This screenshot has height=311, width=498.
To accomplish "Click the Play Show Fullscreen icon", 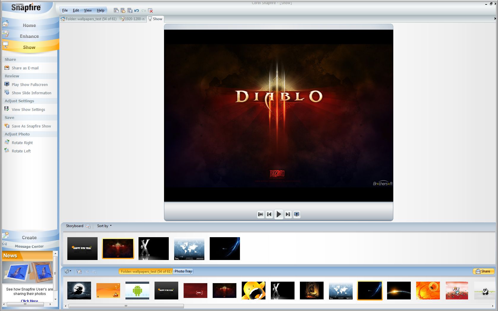I will [x=7, y=84].
